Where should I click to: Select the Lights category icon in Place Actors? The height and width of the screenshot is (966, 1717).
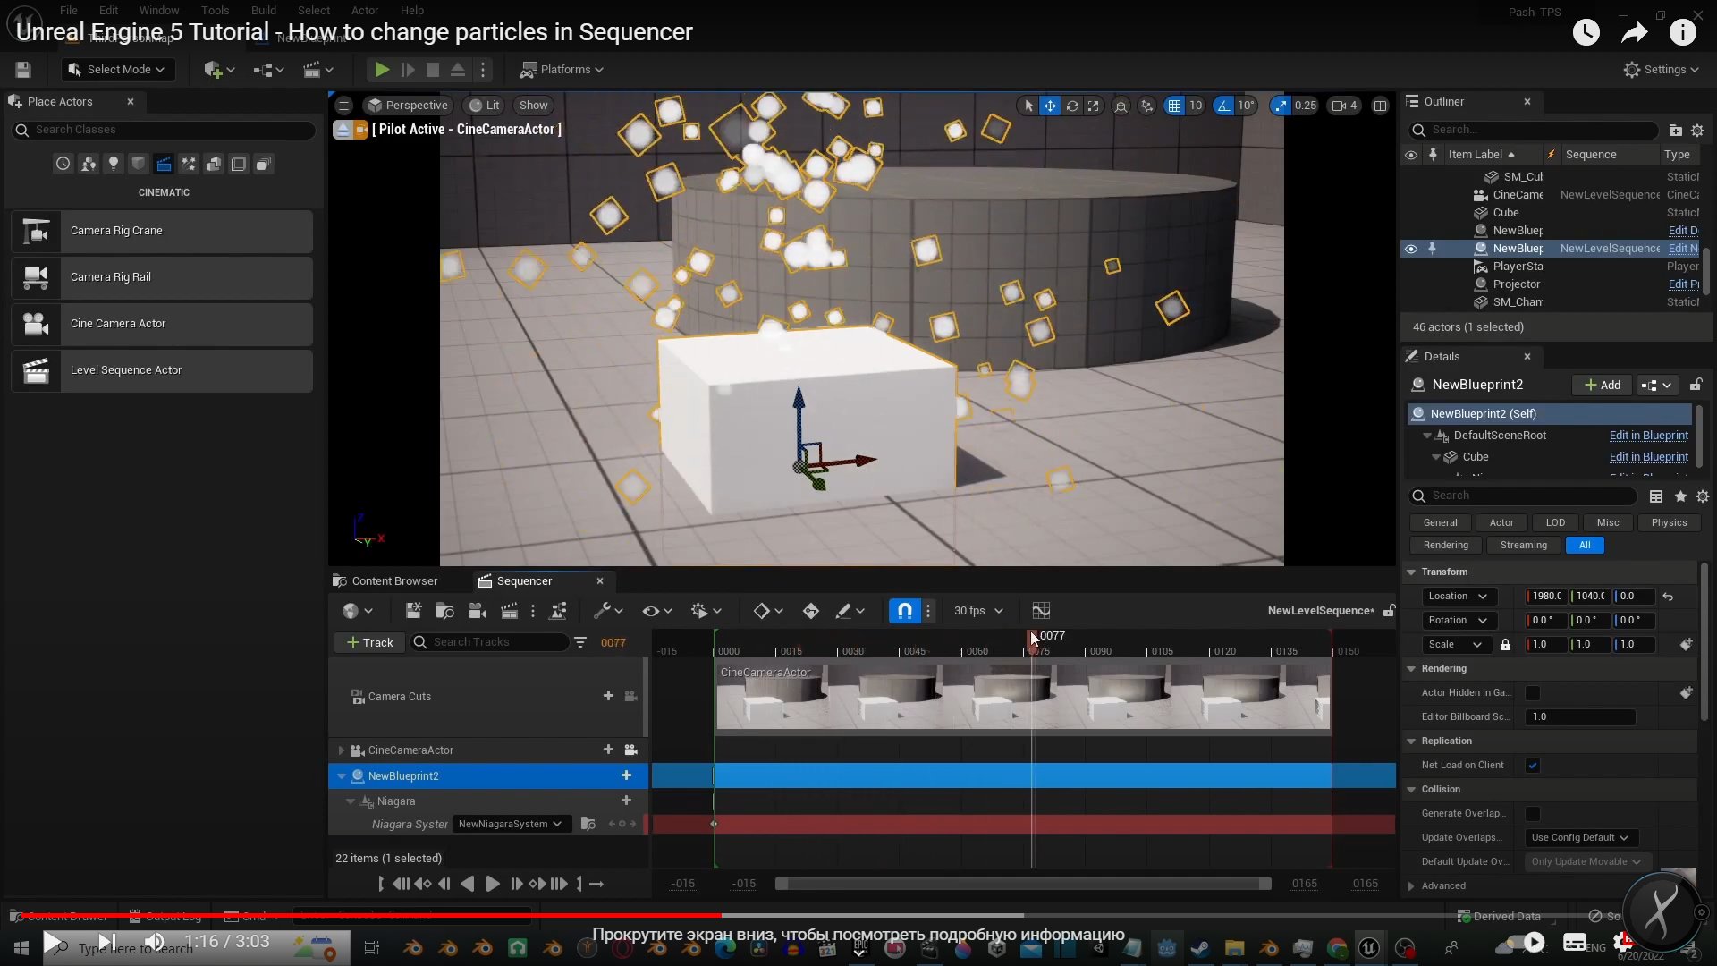[114, 165]
